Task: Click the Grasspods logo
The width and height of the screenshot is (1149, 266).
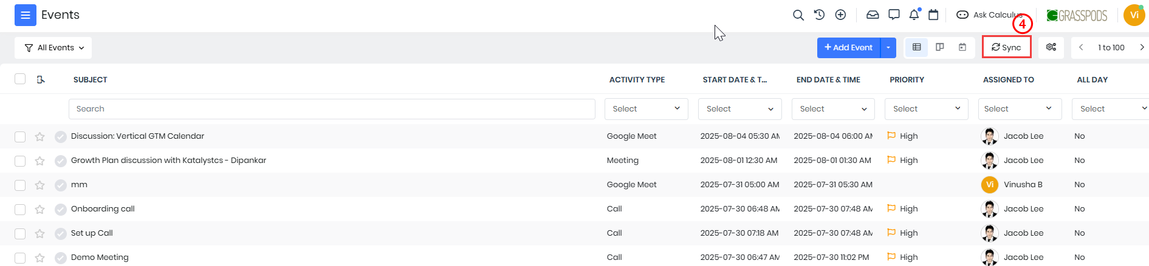Action: click(1077, 15)
